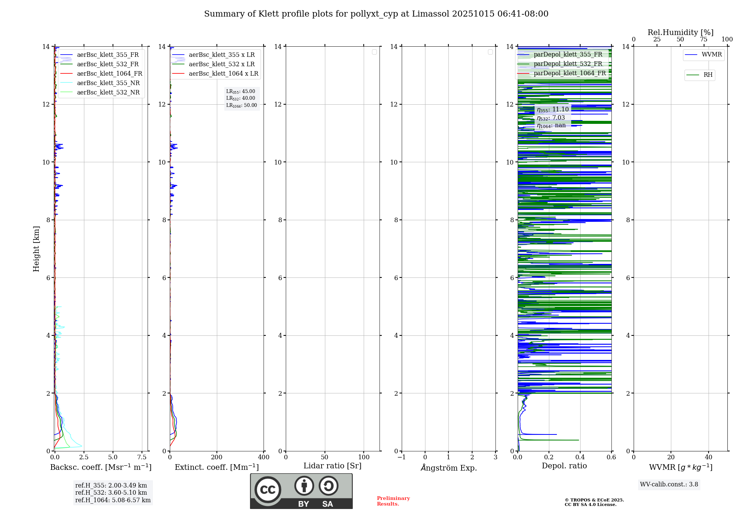Select aerBsc_klett_1064_FR legend entry

click(109, 74)
